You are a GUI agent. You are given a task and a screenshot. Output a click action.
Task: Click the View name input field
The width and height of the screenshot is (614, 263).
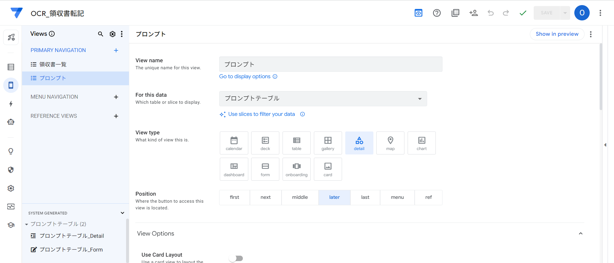[331, 64]
